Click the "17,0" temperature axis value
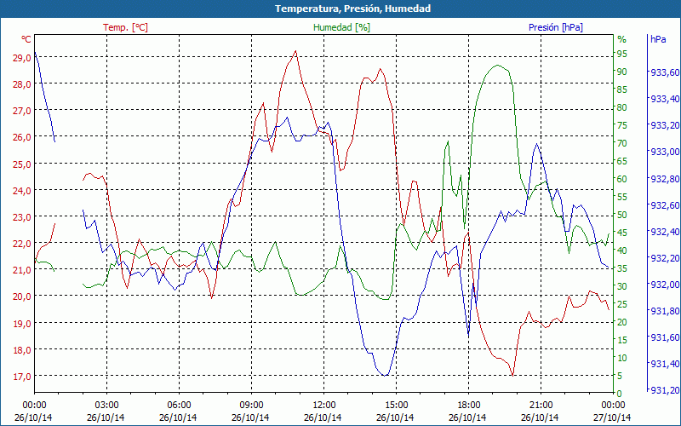Image resolution: width=681 pixels, height=426 pixels. 23,377
